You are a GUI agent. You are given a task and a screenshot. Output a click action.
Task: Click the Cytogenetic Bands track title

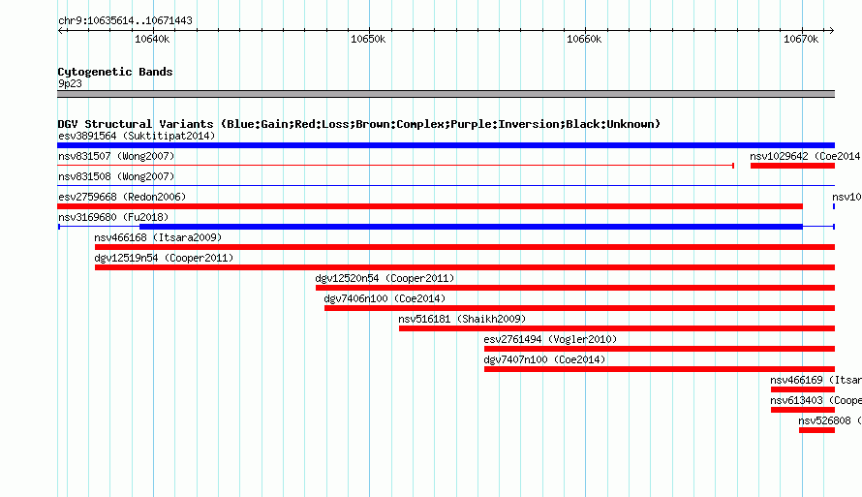[x=115, y=72]
